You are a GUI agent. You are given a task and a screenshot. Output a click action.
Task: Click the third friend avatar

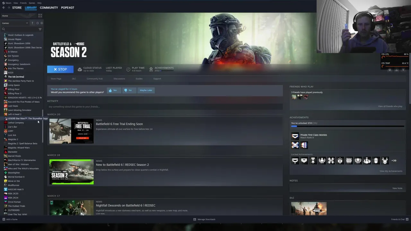point(305,97)
